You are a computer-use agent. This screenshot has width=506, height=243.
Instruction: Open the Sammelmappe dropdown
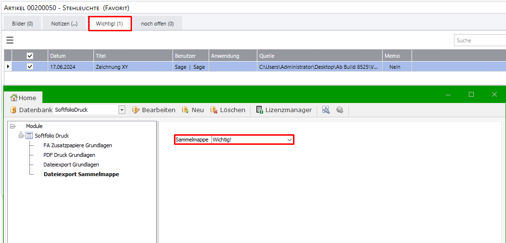(x=290, y=140)
